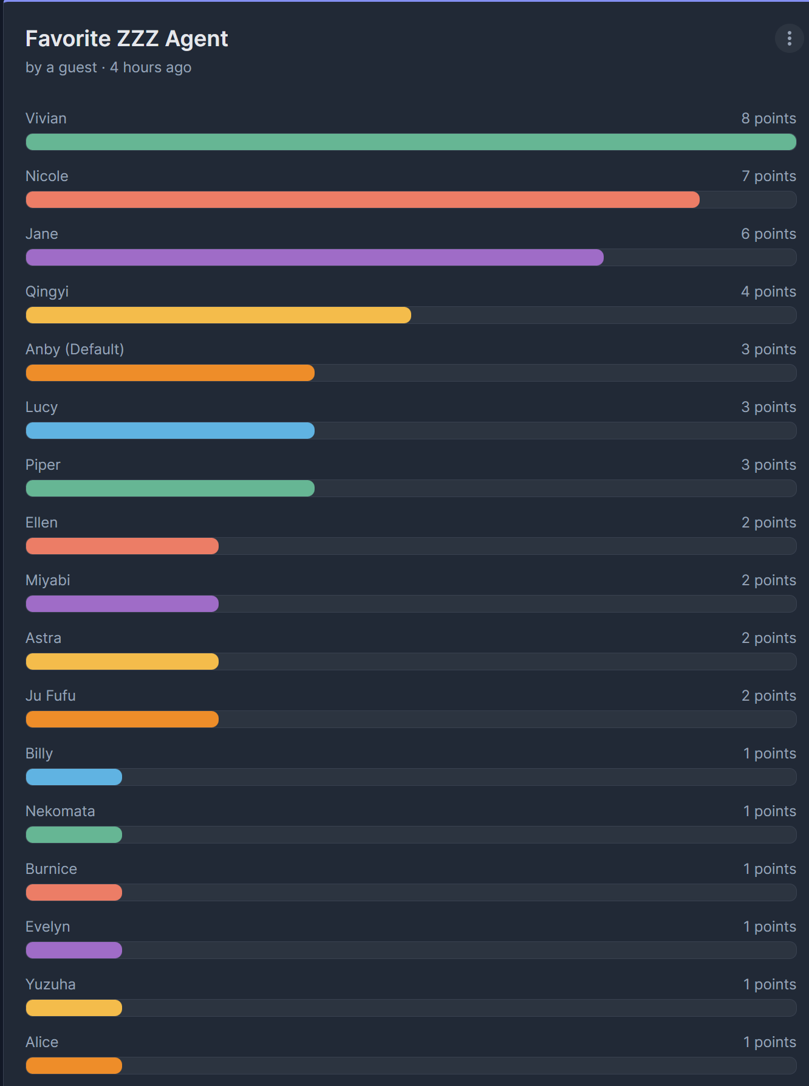Click Ju Fufu's orange result bar
Image resolution: width=809 pixels, height=1086 pixels.
[122, 720]
